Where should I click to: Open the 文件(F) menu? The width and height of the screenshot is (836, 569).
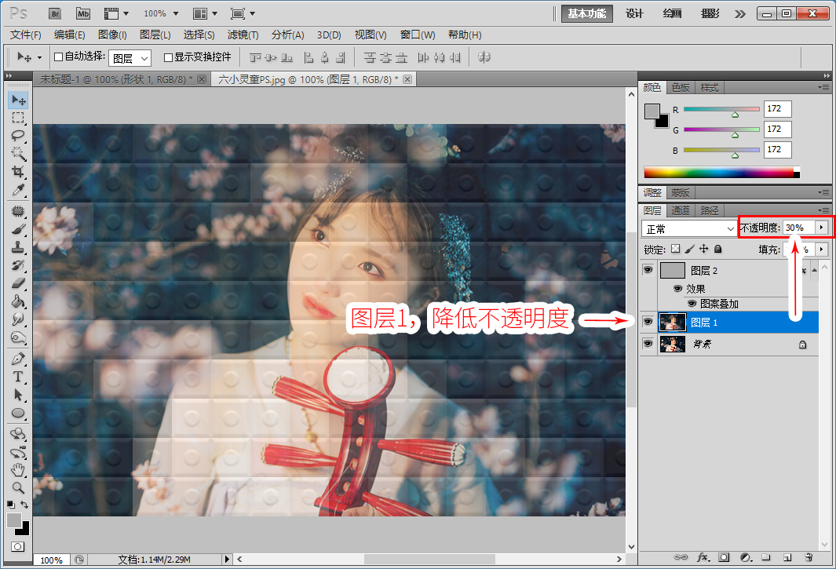(26, 35)
